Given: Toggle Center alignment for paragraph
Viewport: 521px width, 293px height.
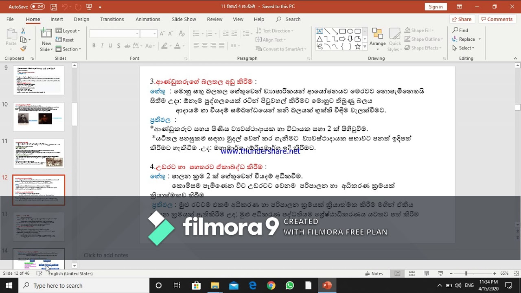Looking at the screenshot, I should click(x=205, y=46).
